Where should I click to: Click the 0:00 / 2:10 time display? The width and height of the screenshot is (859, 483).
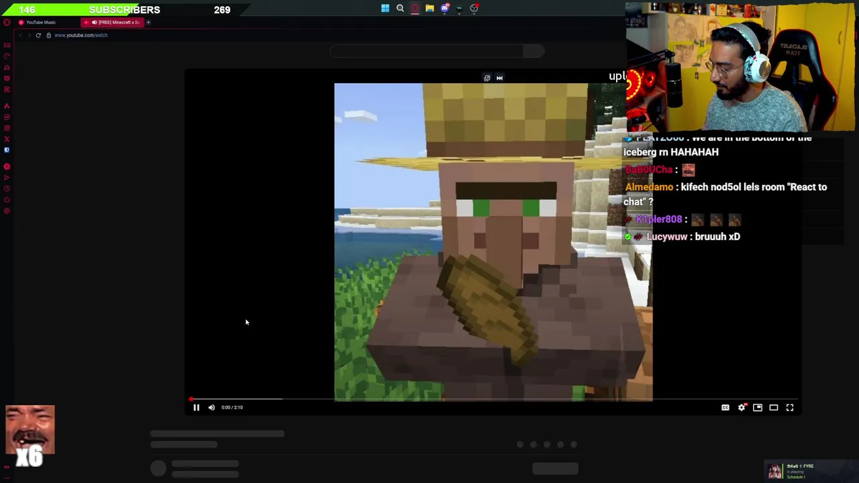click(x=232, y=407)
